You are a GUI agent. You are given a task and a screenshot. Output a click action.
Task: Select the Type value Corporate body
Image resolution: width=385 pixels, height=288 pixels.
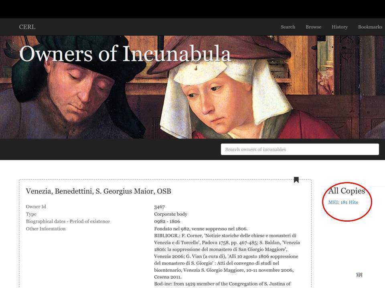click(171, 214)
